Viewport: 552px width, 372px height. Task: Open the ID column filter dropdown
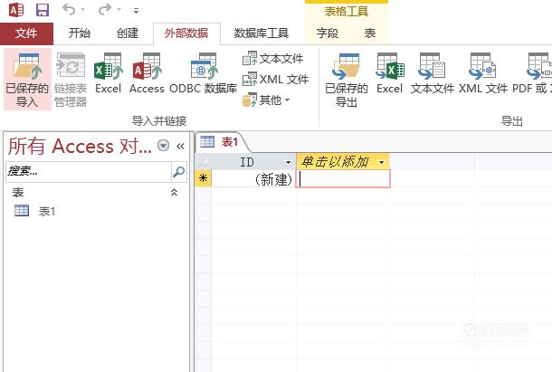pos(289,162)
